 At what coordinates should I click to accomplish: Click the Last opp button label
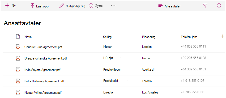pos(42,6)
